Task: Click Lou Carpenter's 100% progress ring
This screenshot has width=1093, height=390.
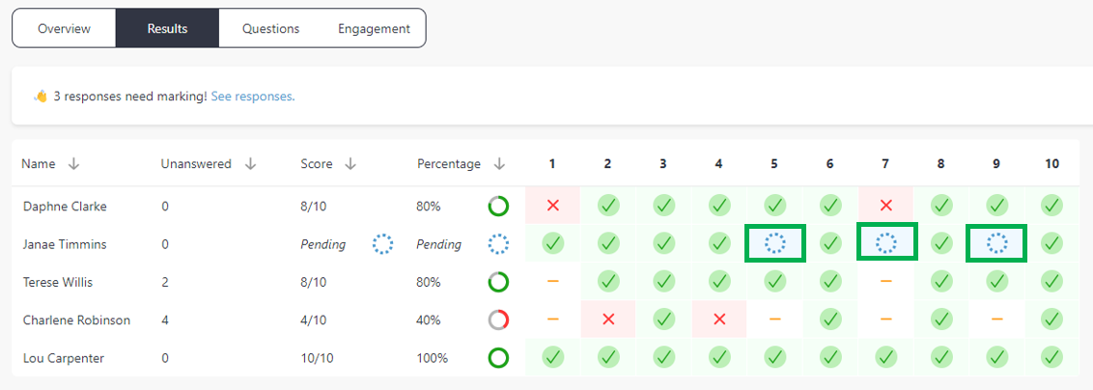Action: [x=497, y=358]
